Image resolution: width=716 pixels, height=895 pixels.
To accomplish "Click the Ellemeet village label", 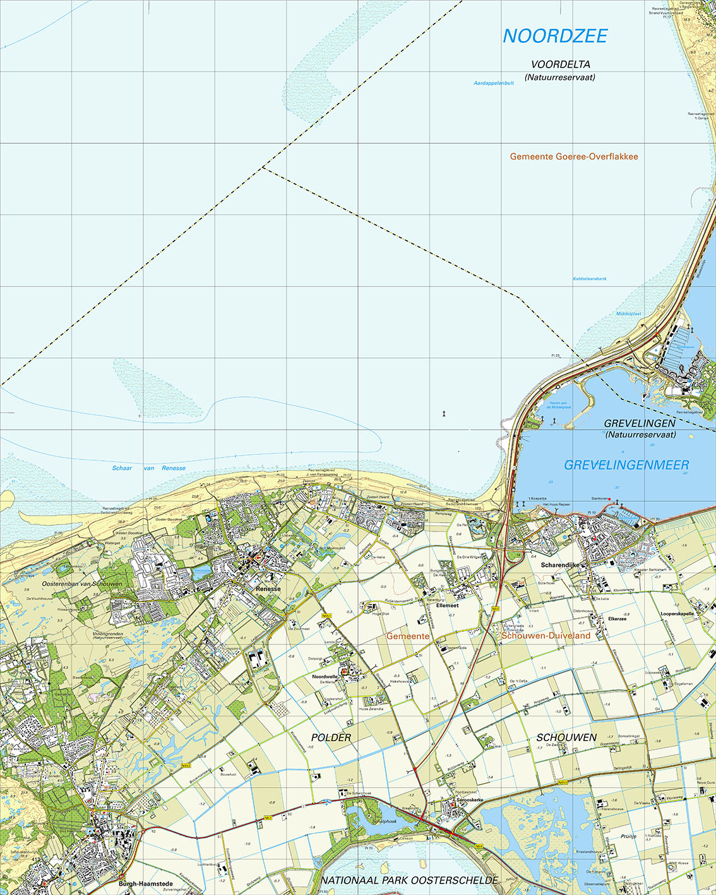I will click(447, 605).
